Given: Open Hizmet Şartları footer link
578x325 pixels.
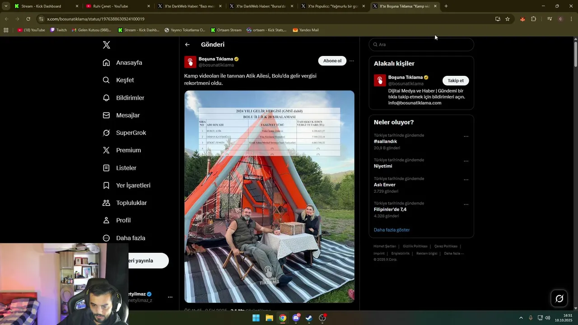Looking at the screenshot, I should tap(385, 246).
